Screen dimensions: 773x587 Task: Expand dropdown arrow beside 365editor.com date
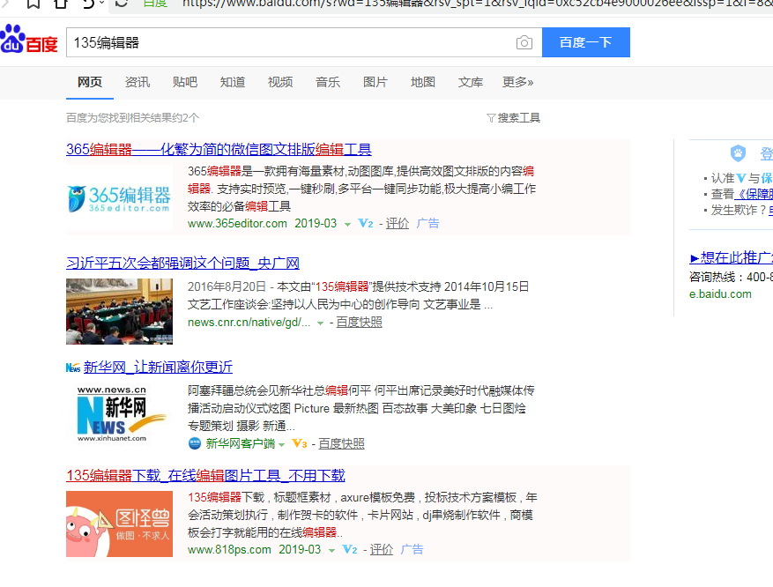pos(347,224)
